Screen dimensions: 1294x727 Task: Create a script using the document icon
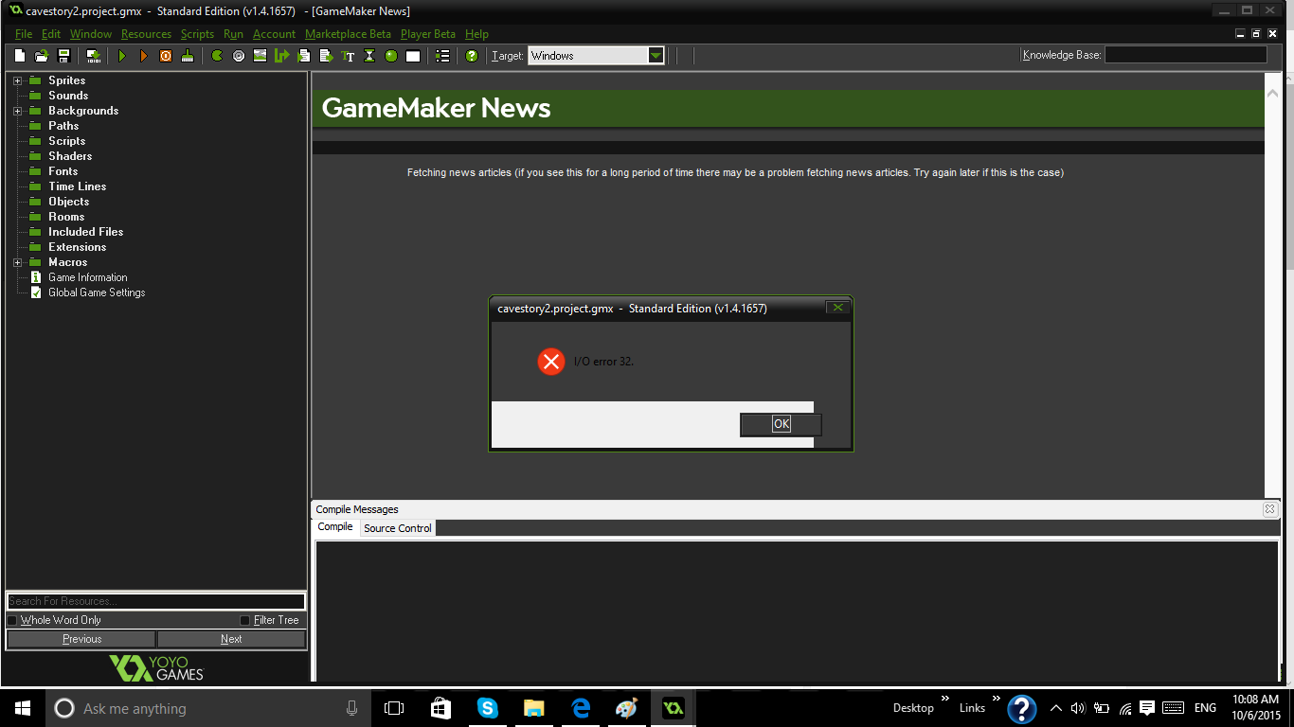pyautogui.click(x=304, y=56)
